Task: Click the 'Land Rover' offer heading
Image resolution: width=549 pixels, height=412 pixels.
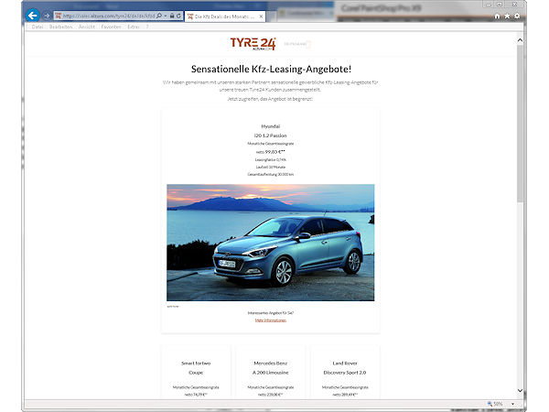Action: click(345, 363)
